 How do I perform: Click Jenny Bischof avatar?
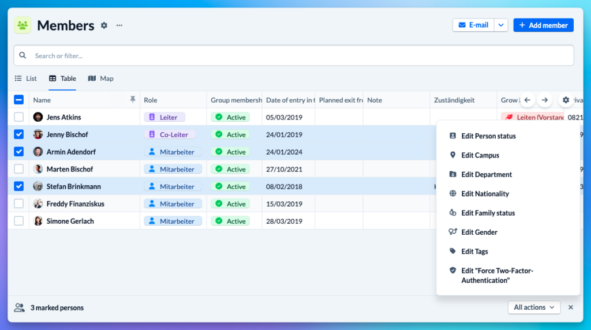tap(38, 134)
